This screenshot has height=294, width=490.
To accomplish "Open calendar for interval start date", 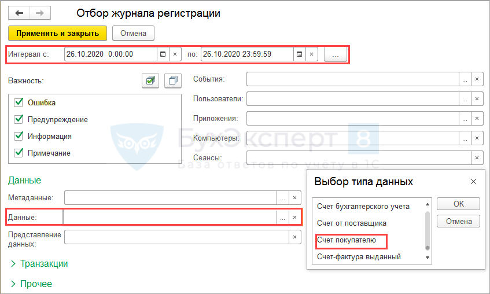I will 163,54.
